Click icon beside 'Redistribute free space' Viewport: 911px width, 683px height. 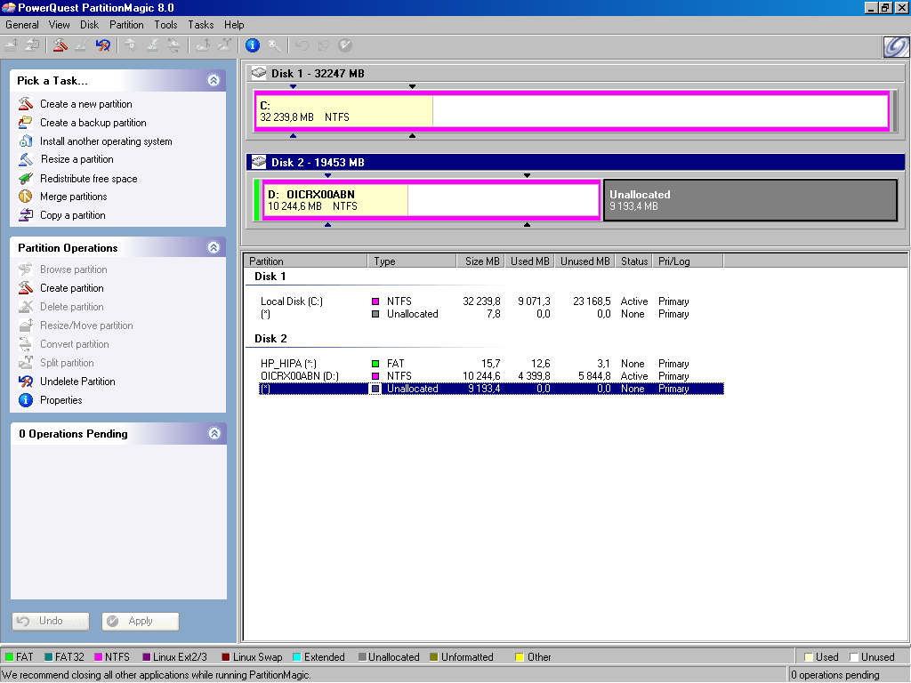pos(26,178)
